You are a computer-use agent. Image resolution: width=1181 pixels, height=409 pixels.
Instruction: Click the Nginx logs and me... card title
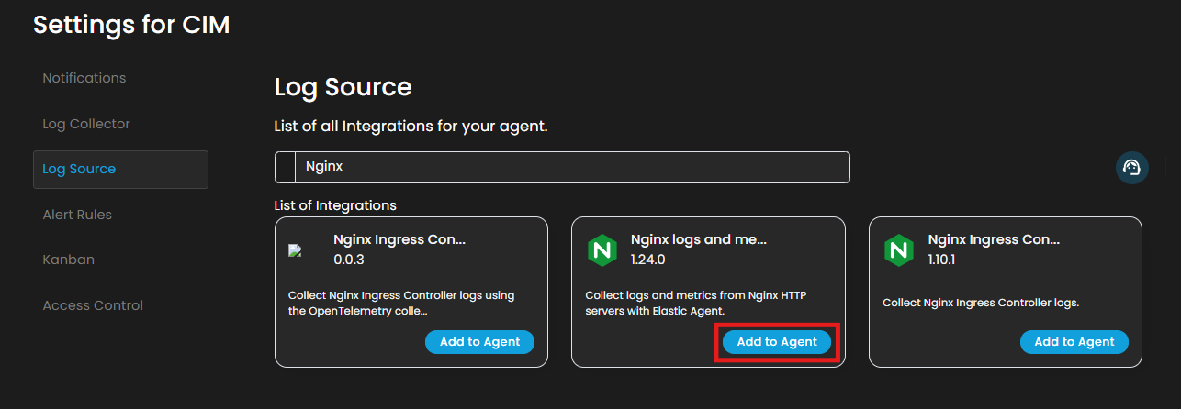[x=698, y=239]
